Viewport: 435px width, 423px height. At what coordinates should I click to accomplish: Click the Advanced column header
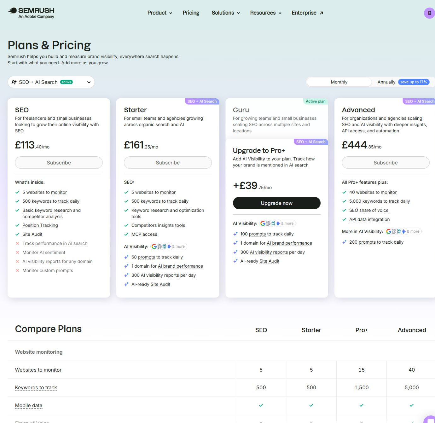click(412, 330)
